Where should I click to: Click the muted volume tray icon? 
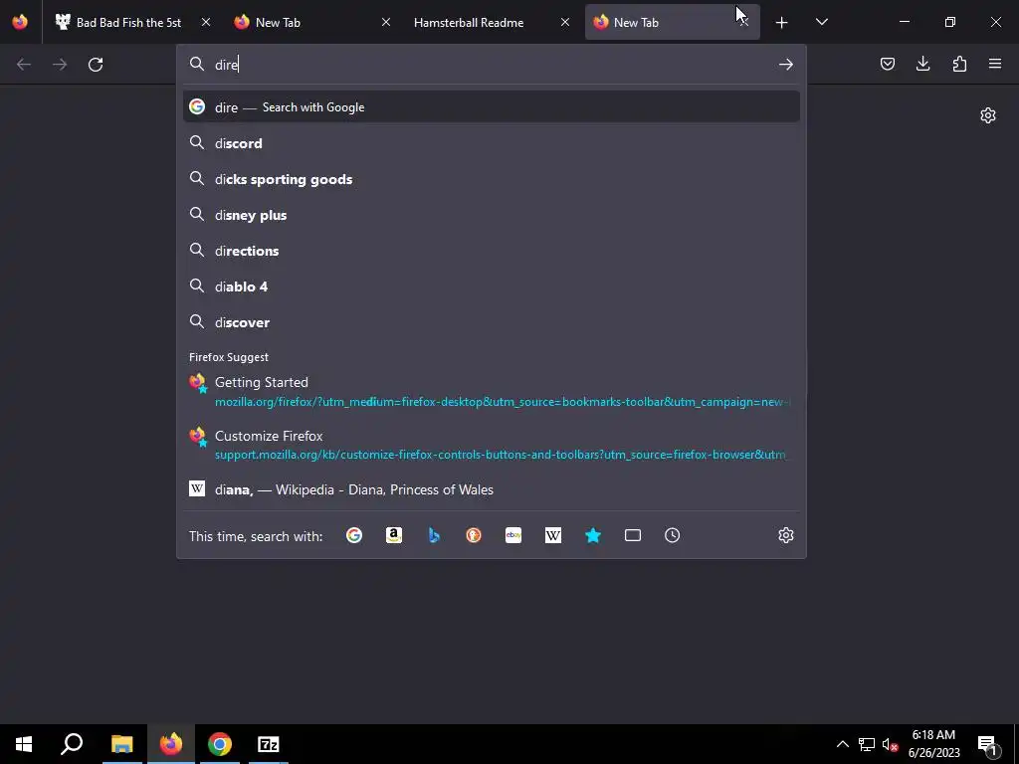[x=890, y=744]
